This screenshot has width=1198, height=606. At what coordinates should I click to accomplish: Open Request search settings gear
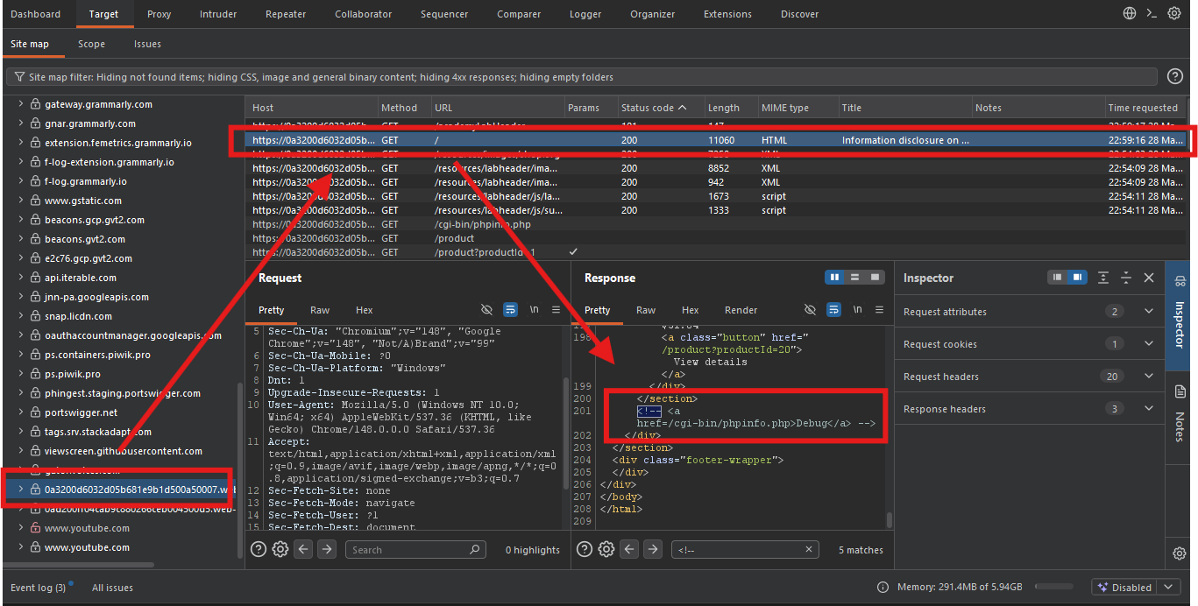280,549
